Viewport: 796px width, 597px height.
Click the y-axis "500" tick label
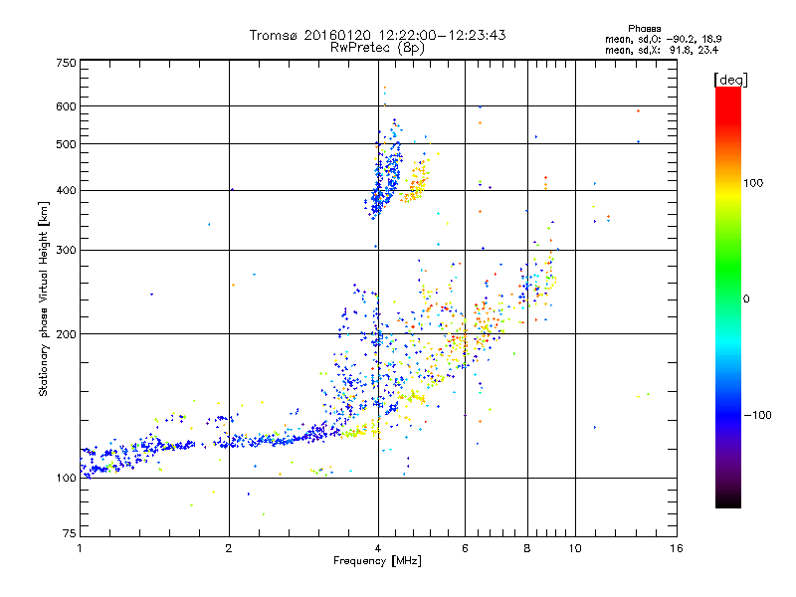(x=66, y=144)
